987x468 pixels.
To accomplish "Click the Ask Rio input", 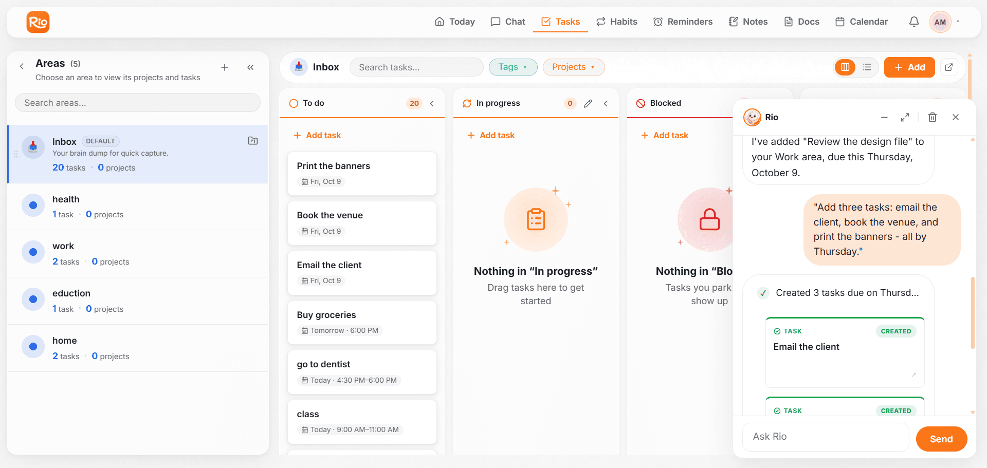I will click(x=826, y=437).
